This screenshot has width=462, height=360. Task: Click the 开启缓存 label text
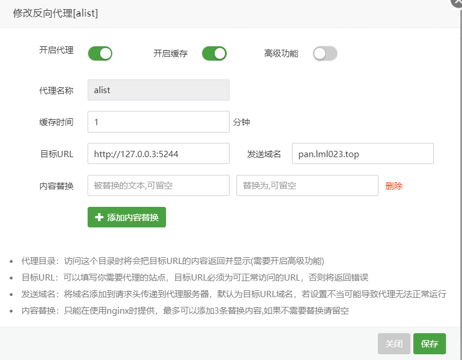[x=170, y=54]
